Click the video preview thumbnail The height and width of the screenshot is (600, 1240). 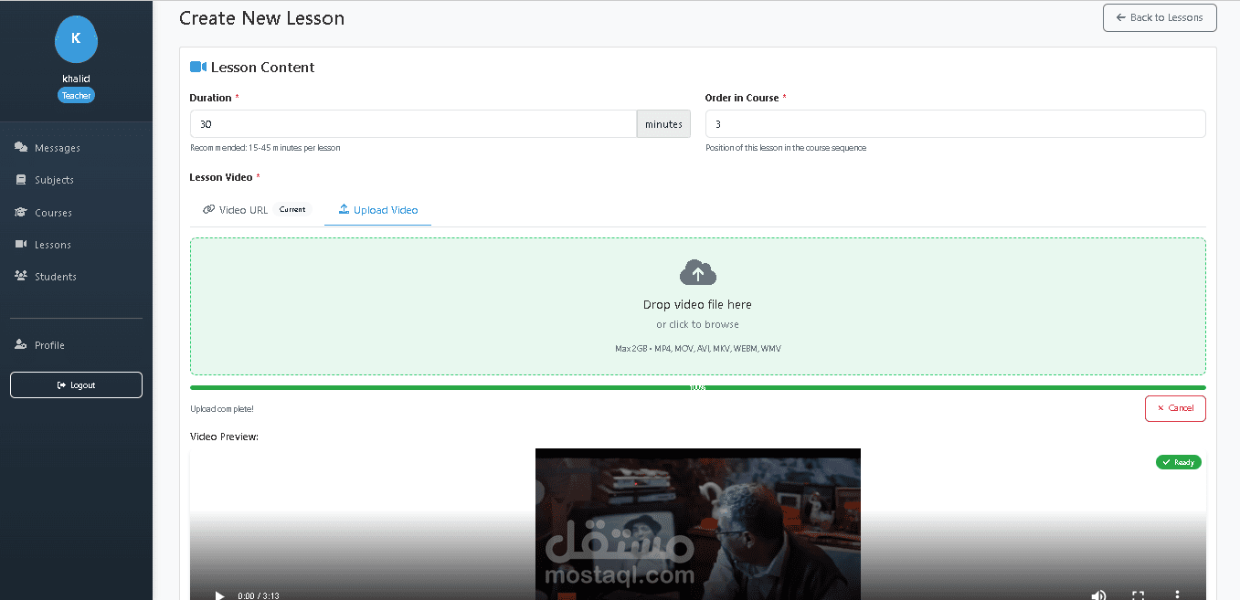698,524
